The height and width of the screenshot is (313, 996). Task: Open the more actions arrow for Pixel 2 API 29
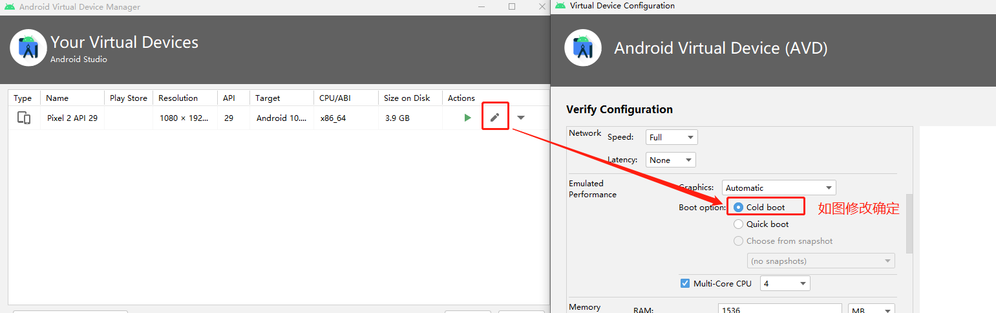(x=521, y=118)
